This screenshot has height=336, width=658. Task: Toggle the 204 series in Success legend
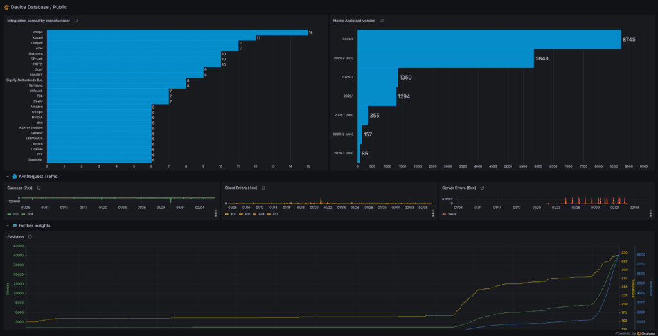30,214
